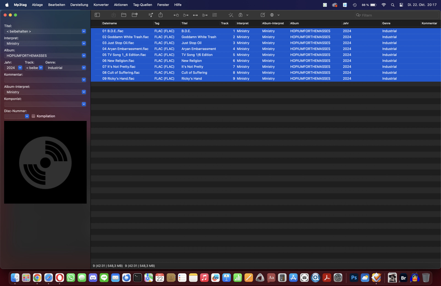Click the Filtern search field
The height and width of the screenshot is (286, 441).
coord(397,15)
